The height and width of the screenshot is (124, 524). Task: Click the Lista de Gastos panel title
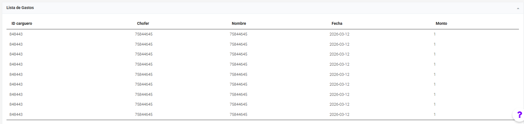tap(20, 8)
